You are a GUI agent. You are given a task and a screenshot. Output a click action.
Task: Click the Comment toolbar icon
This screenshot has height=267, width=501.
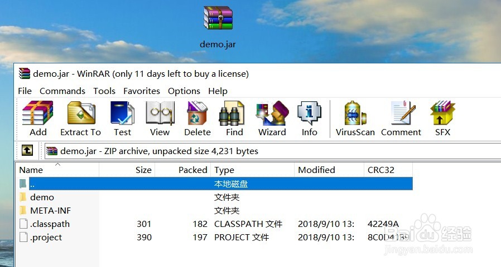tap(403, 113)
